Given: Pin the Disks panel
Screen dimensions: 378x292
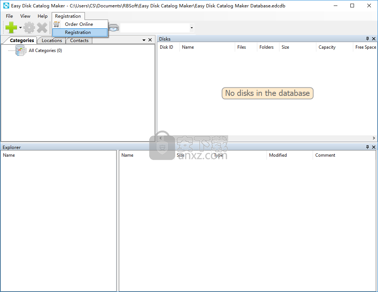Looking at the screenshot, I should pyautogui.click(x=367, y=39).
